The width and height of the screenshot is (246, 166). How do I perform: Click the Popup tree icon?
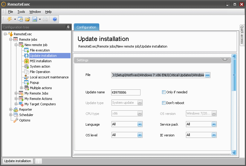point(26,83)
